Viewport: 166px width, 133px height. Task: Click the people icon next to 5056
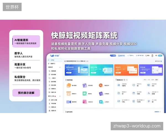(149, 93)
